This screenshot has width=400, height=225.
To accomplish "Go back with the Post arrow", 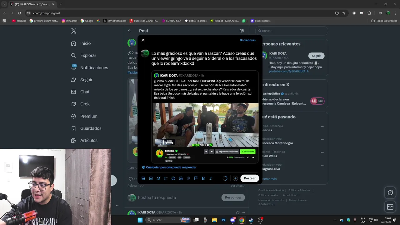I will click(x=130, y=31).
